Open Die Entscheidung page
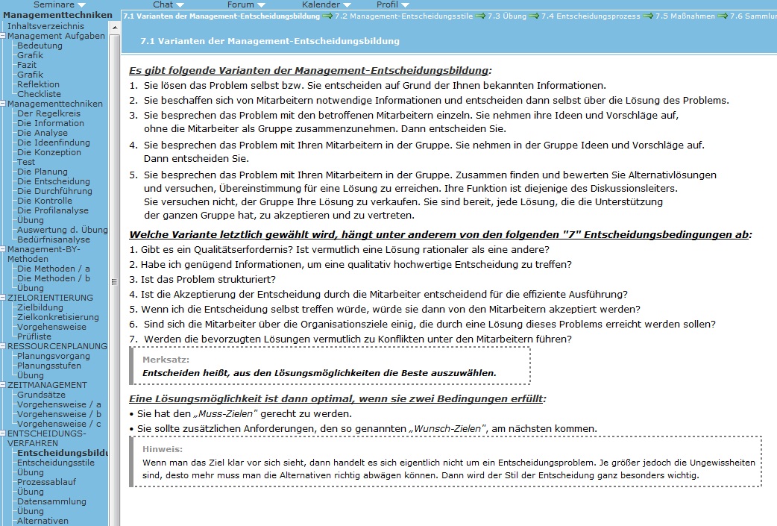Image resolution: width=777 pixels, height=526 pixels. 54,181
